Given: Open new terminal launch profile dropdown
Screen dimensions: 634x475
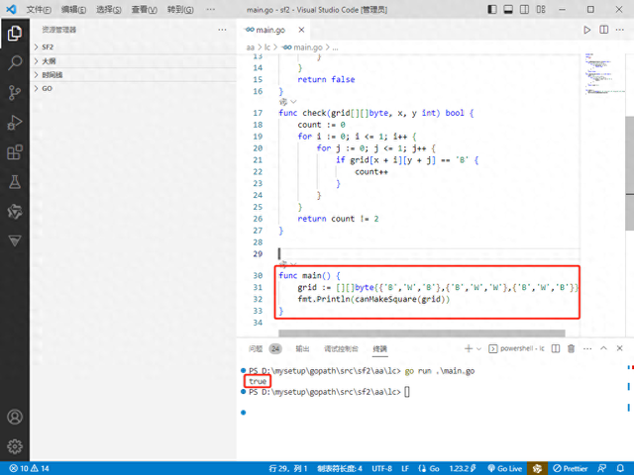Looking at the screenshot, I should [478, 348].
